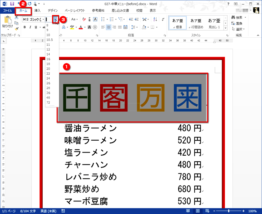The width and height of the screenshot is (262, 214).
Task: Click the yellow text highlight color button
Action: click(x=72, y=27)
